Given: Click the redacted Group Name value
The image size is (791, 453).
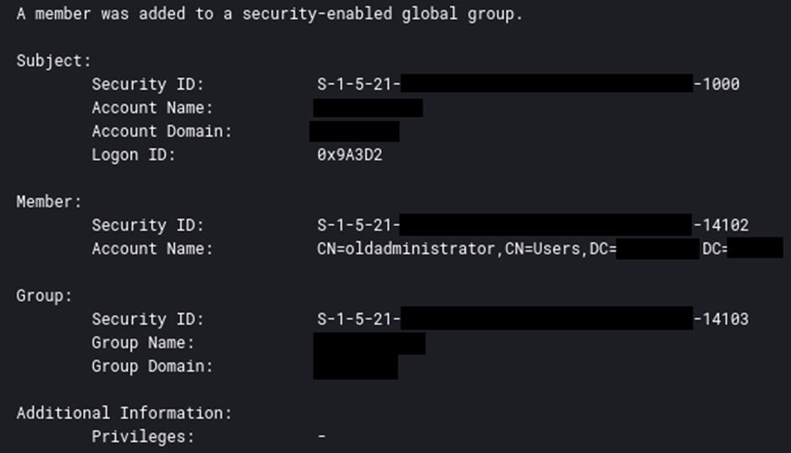Looking at the screenshot, I should pyautogui.click(x=368, y=343).
